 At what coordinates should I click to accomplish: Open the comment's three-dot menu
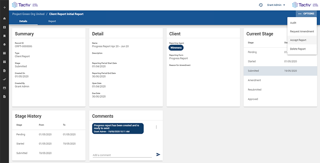coord(156,127)
